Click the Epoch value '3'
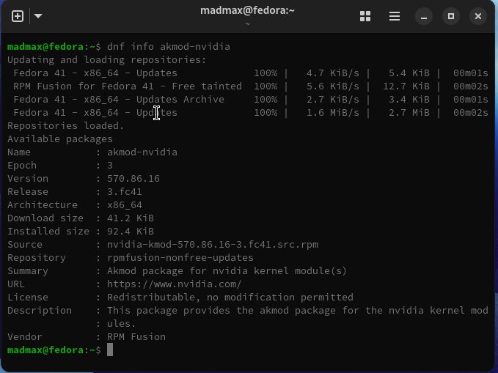Screen dimensions: 498x373 [x=110, y=165]
